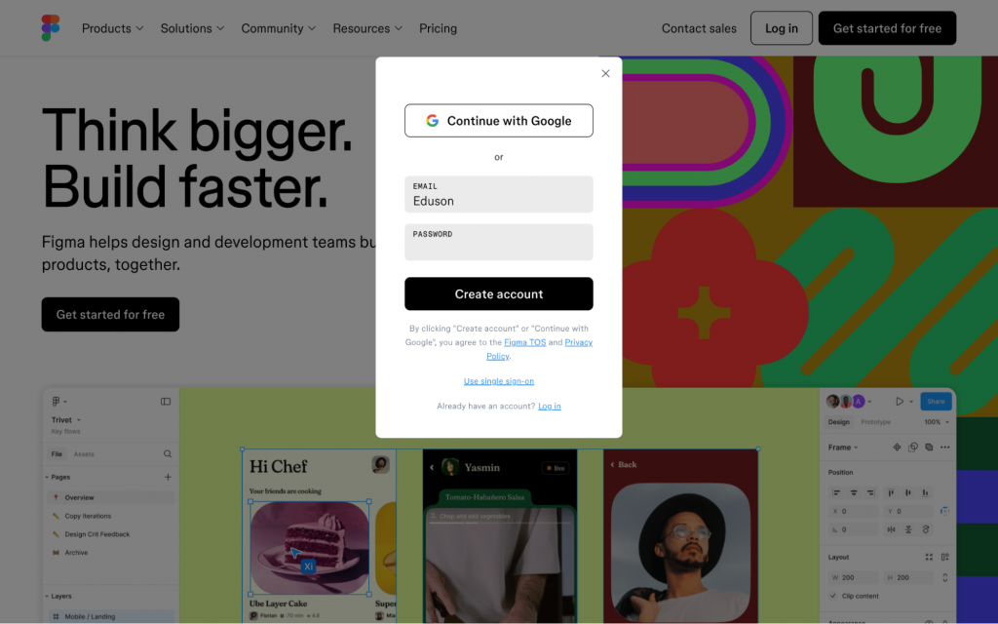The height and width of the screenshot is (624, 998).
Task: Toggle the Clip content checkbox
Action: pos(833,596)
